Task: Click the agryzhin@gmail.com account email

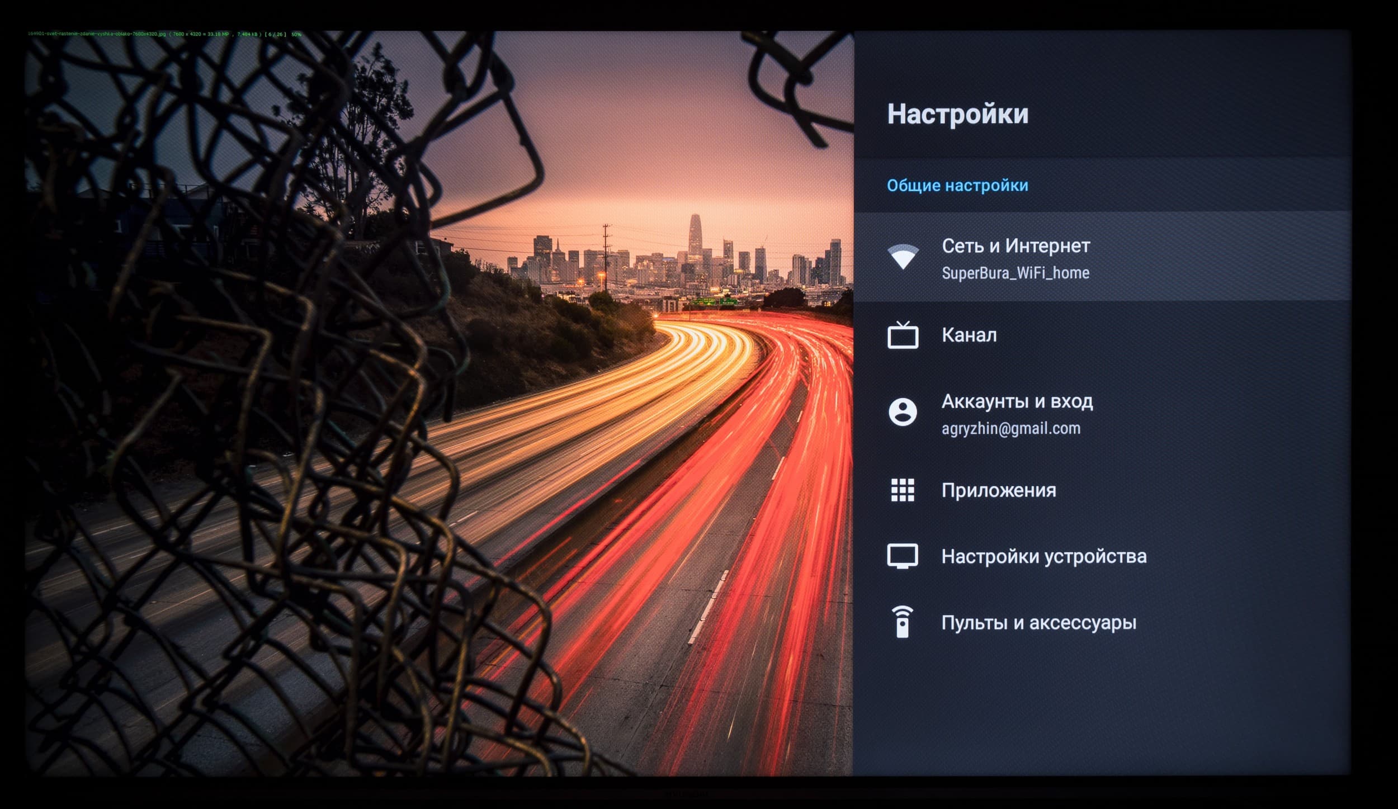Action: (x=1010, y=428)
